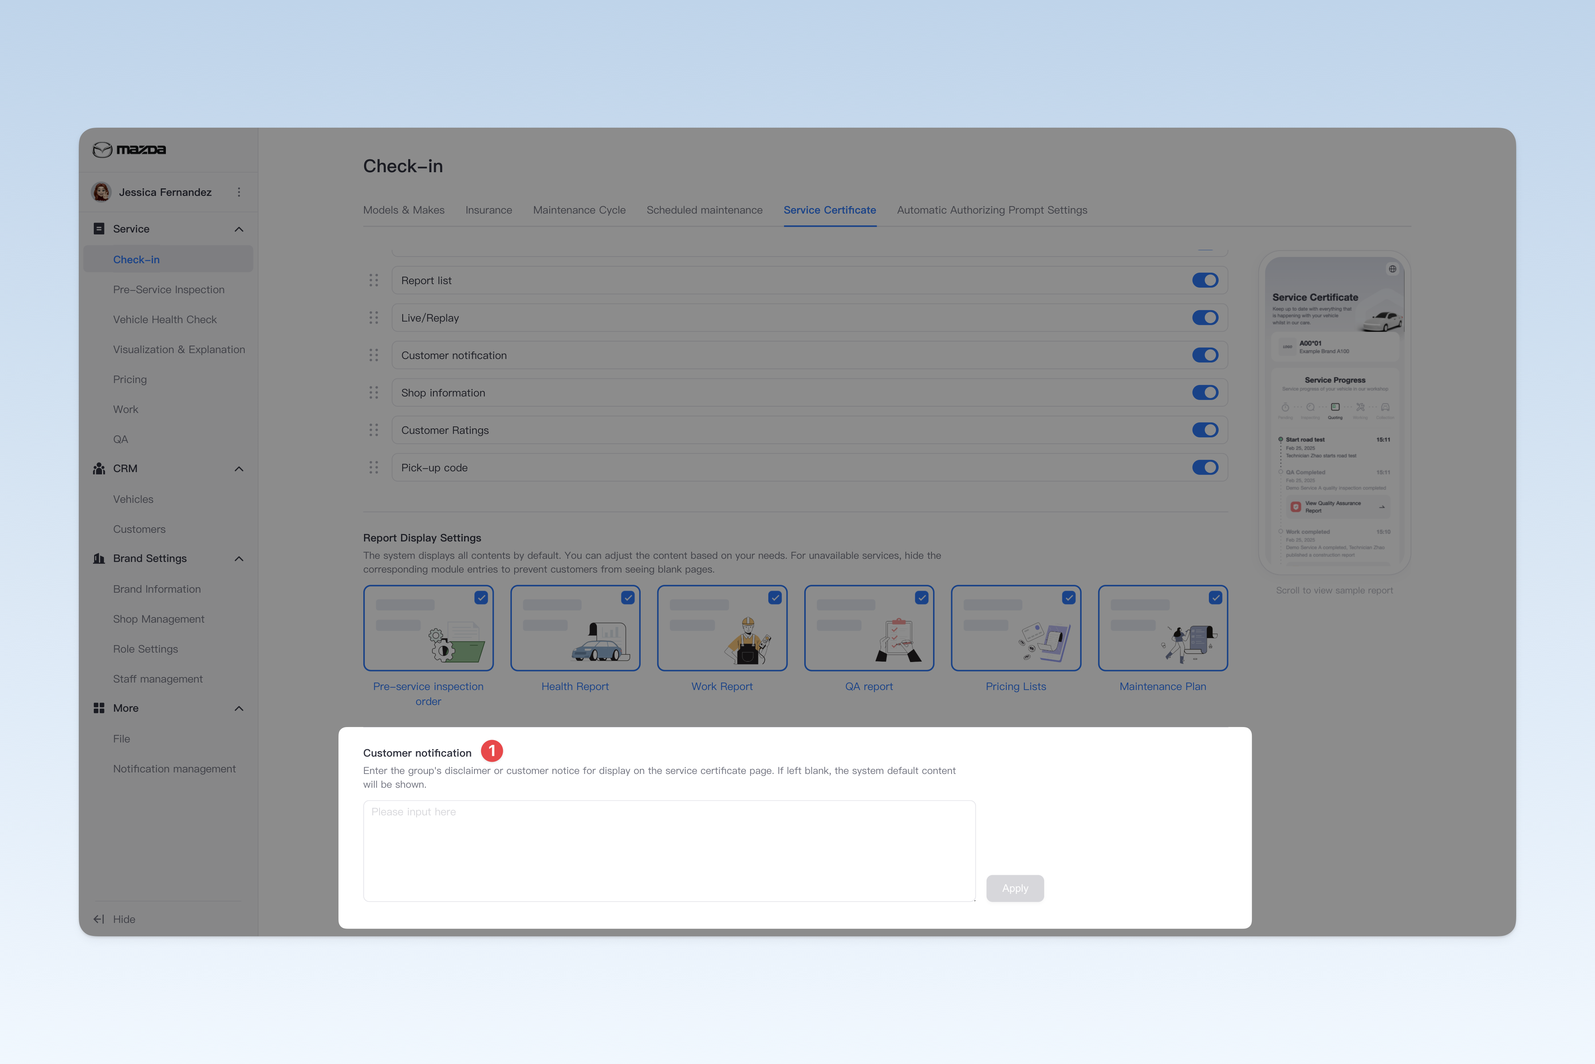1595x1064 pixels.
Task: Toggle the Report list switch
Action: pyautogui.click(x=1206, y=280)
